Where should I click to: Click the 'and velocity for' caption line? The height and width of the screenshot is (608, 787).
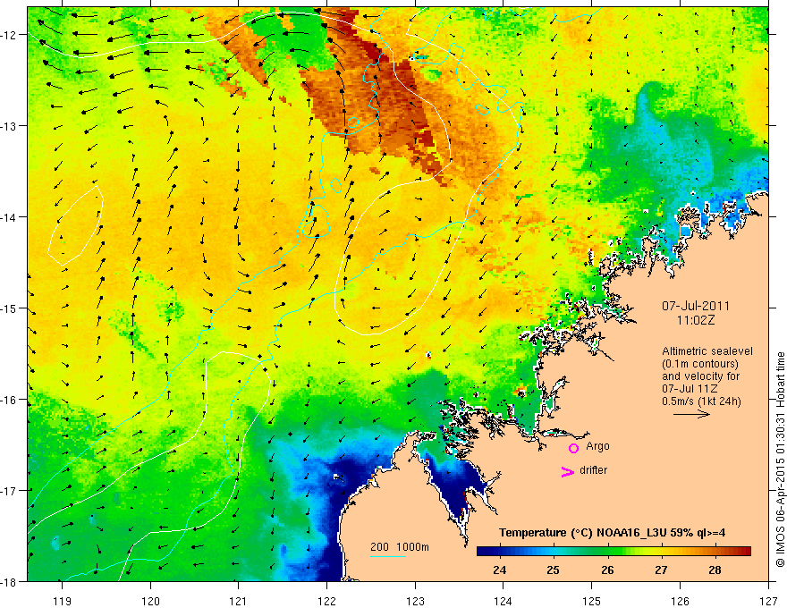(x=700, y=376)
